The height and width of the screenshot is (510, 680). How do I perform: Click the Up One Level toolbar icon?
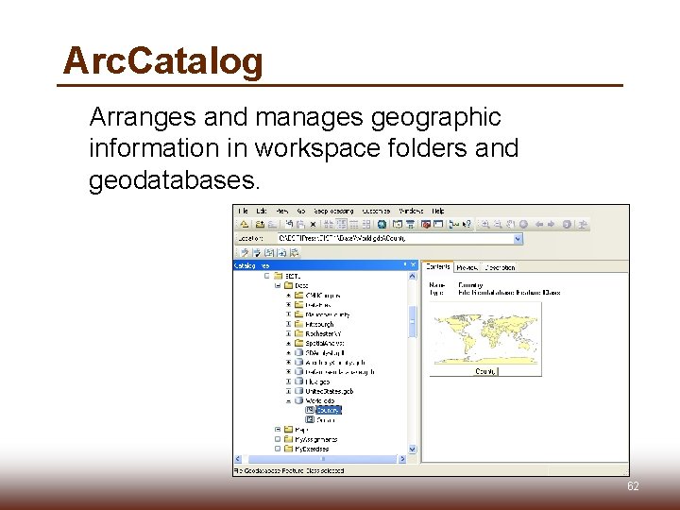click(x=245, y=224)
